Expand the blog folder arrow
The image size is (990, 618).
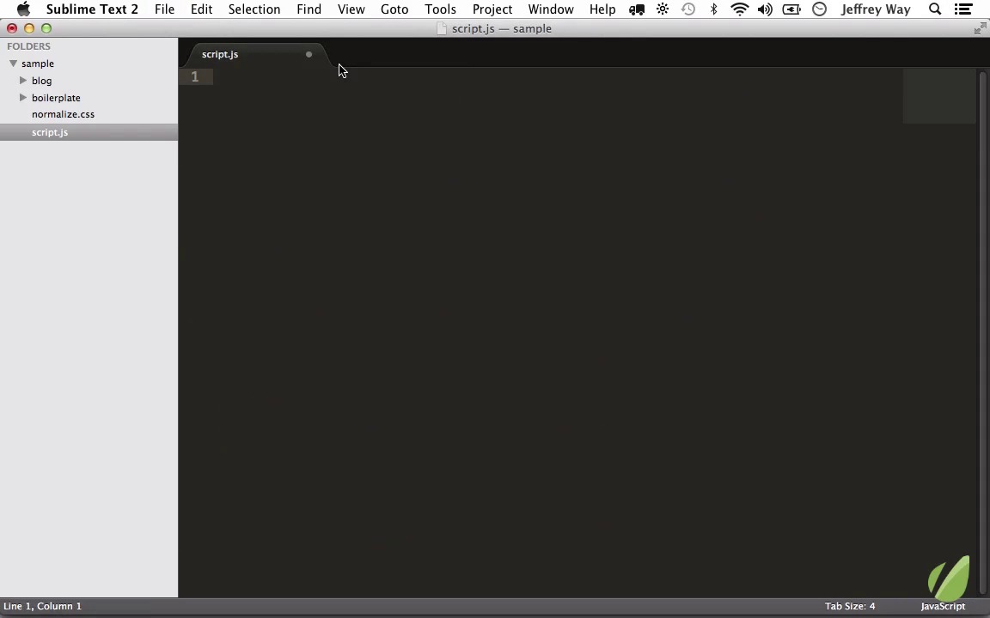click(x=23, y=80)
